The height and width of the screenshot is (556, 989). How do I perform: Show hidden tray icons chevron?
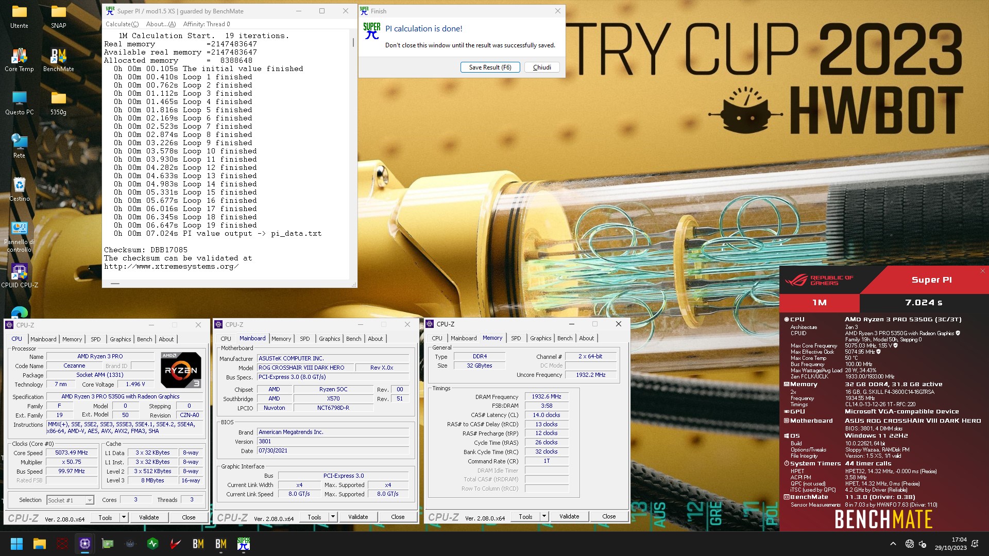(893, 544)
